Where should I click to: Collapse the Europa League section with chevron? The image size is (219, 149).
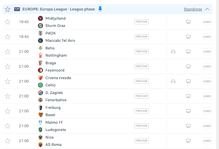(207, 9)
